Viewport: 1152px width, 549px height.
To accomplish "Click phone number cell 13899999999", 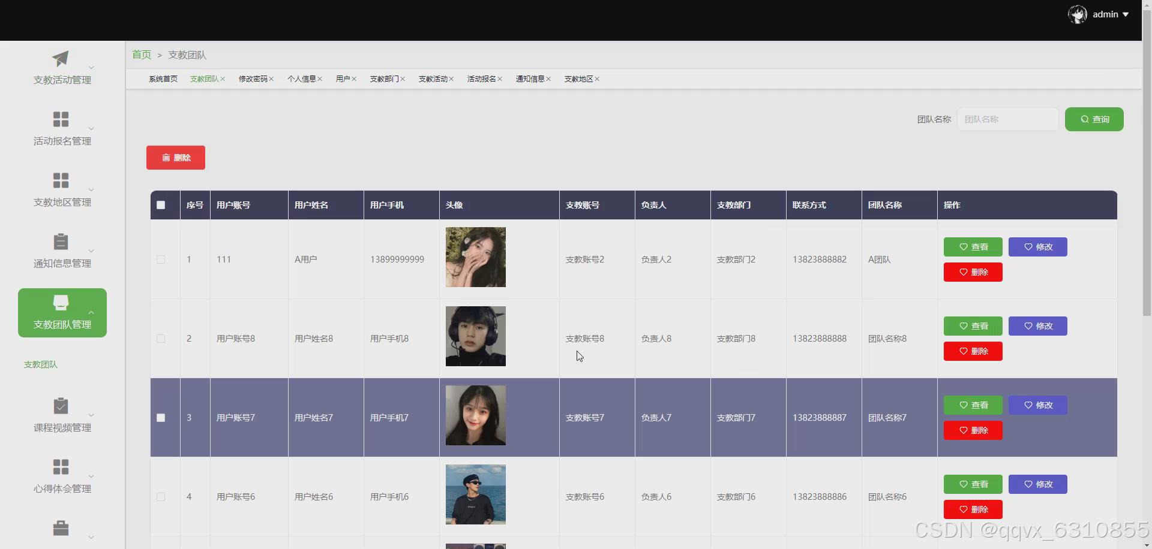I will [397, 260].
